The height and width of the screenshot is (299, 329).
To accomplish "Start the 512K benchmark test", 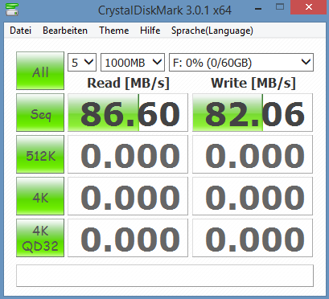I will coord(40,154).
